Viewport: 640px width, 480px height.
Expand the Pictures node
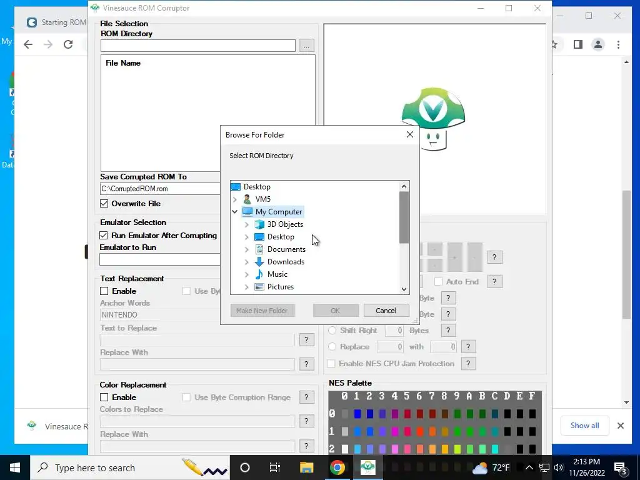tap(246, 287)
